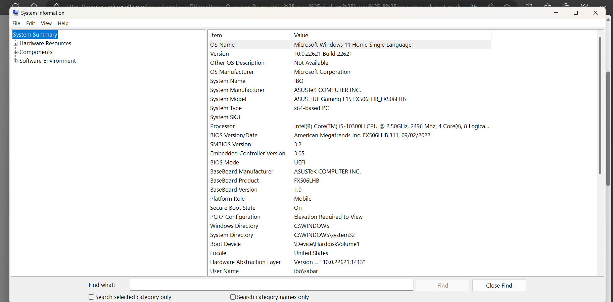Enable Search selected category only checkbox
613x302 pixels.
[91, 297]
